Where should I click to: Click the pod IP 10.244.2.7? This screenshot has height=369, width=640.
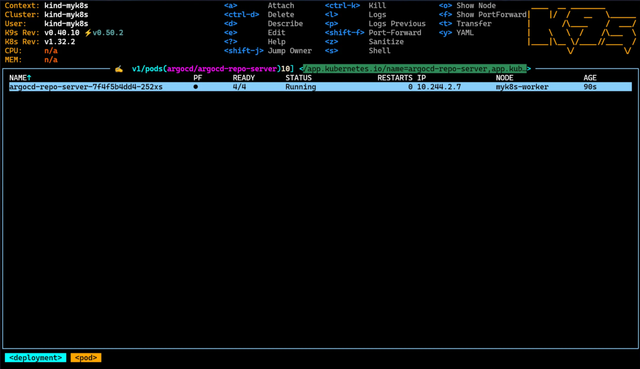tap(439, 87)
